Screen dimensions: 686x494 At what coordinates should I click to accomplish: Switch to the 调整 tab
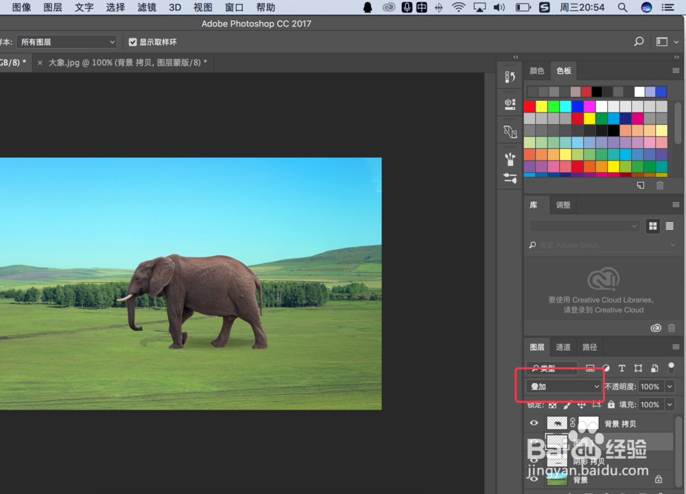pyautogui.click(x=563, y=204)
